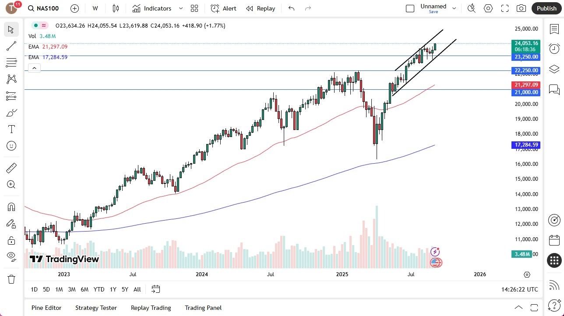Viewport: 564px width, 316px height.
Task: Toggle fullscreen mode
Action: (505, 8)
